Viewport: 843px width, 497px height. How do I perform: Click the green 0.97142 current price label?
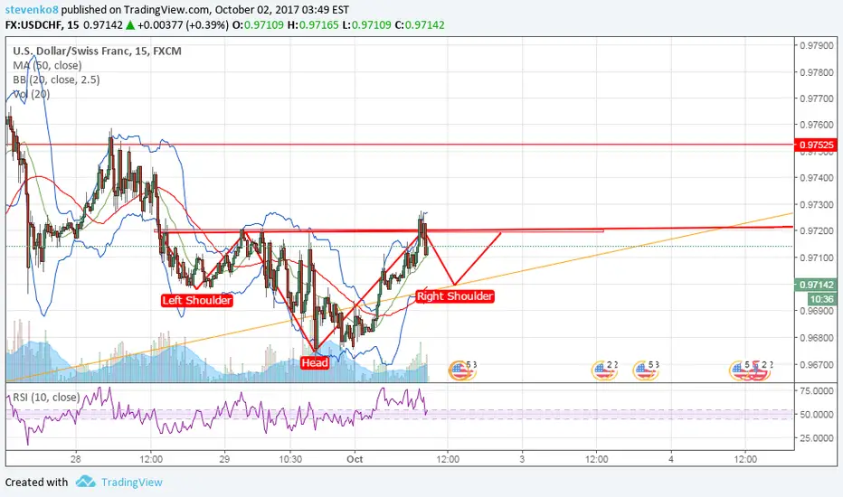(816, 285)
